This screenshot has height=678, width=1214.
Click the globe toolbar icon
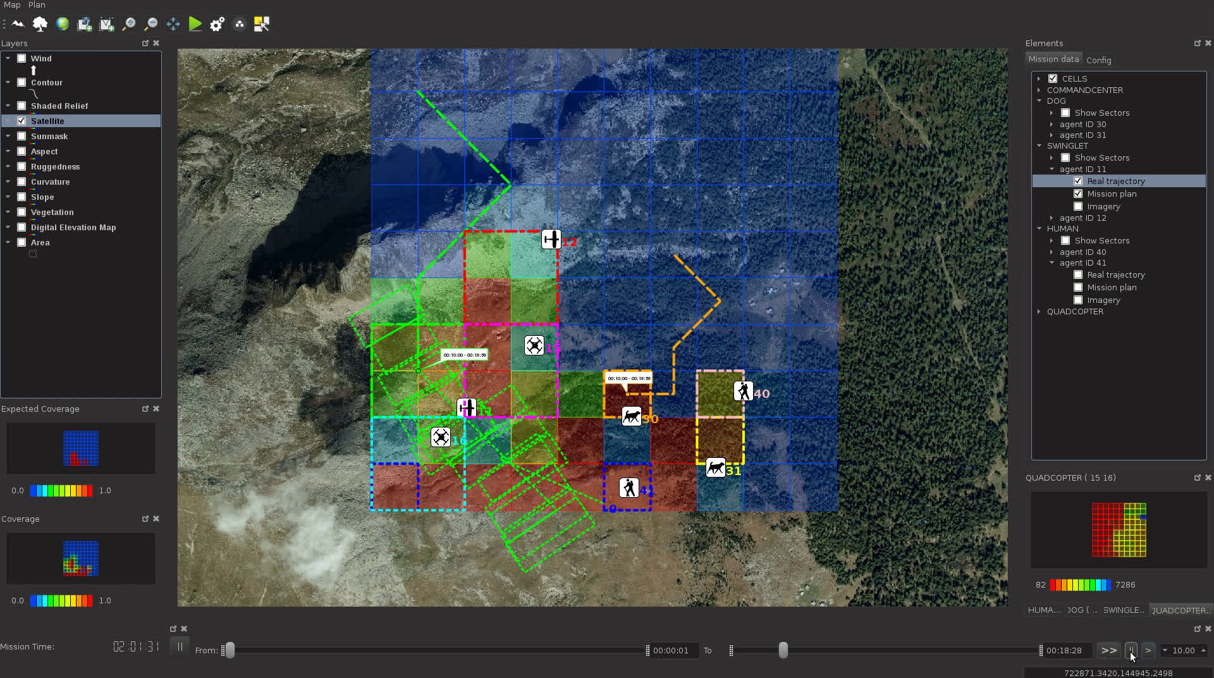tap(62, 24)
